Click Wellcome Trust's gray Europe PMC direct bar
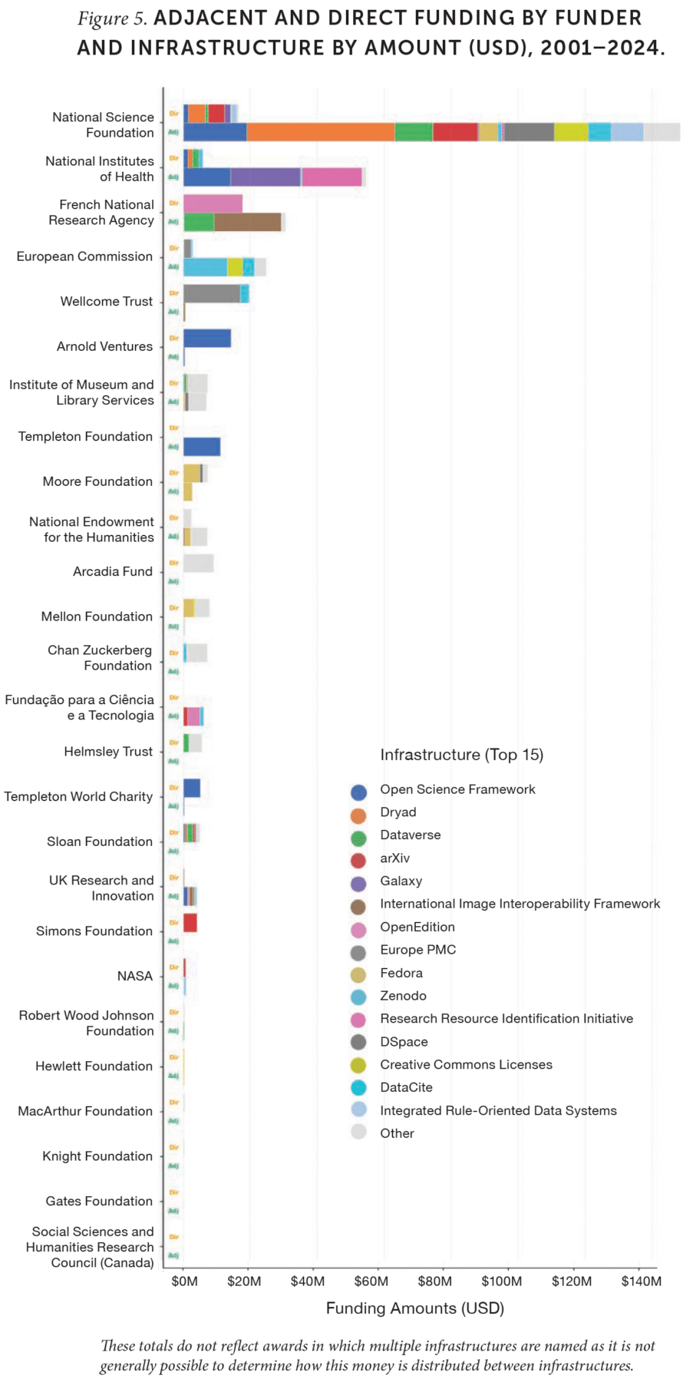Image resolution: width=693 pixels, height=1382 pixels. 212,293
